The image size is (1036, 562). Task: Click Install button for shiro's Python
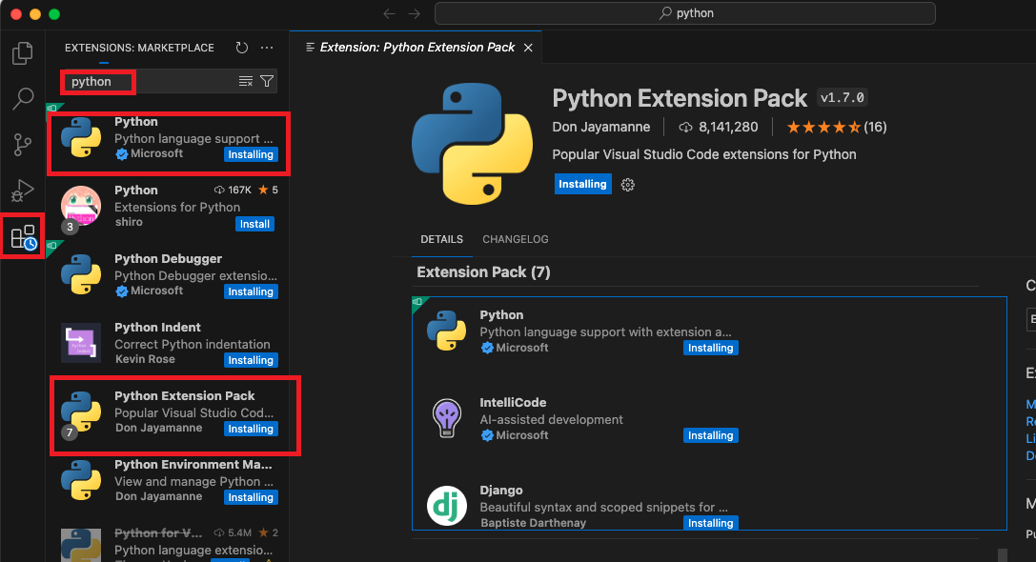click(254, 224)
